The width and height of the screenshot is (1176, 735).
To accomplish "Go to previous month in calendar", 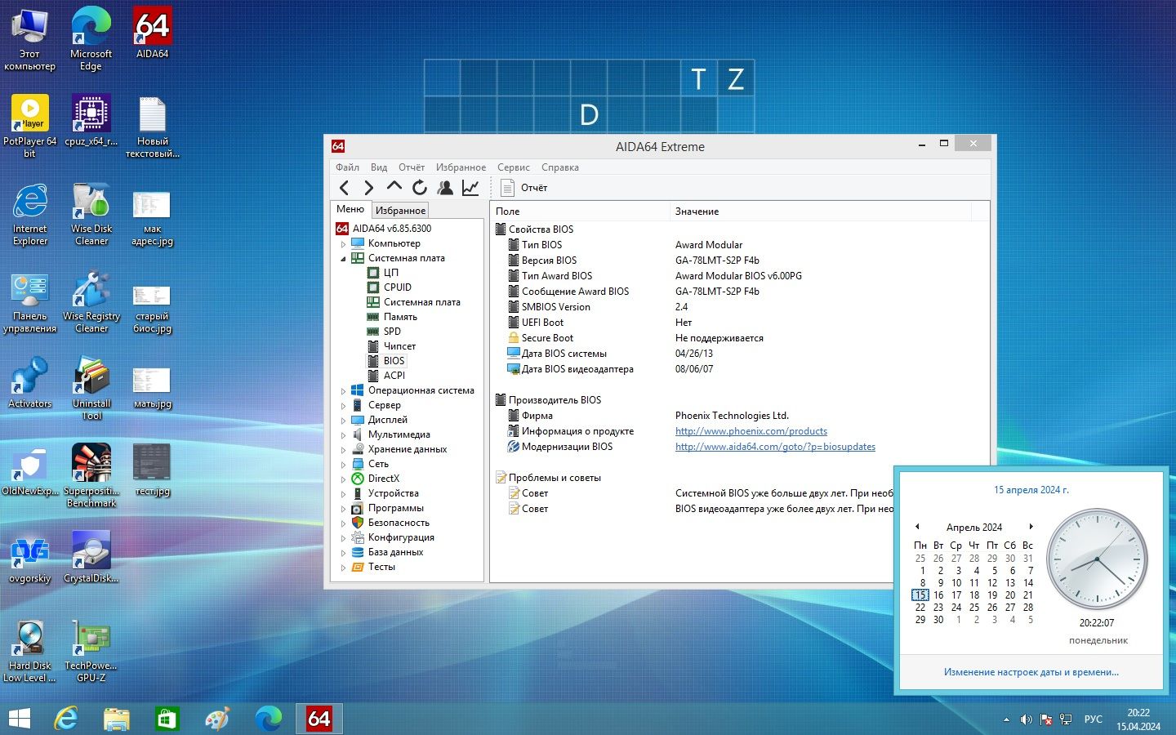I will (x=917, y=527).
